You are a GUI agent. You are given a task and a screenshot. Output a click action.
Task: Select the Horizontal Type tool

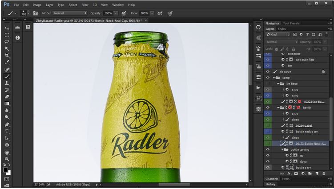7,131
